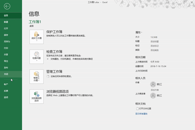Image resolution: width=195 pixels, height=130 pixels.
Task: Click the 信息 page heading
Action: coord(34,14)
